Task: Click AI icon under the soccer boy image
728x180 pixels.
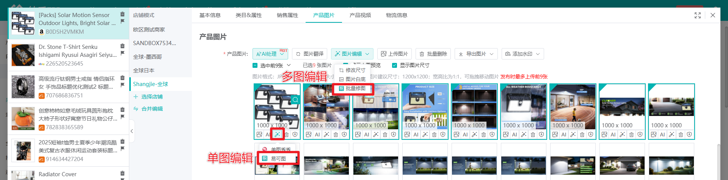Action: (564, 135)
